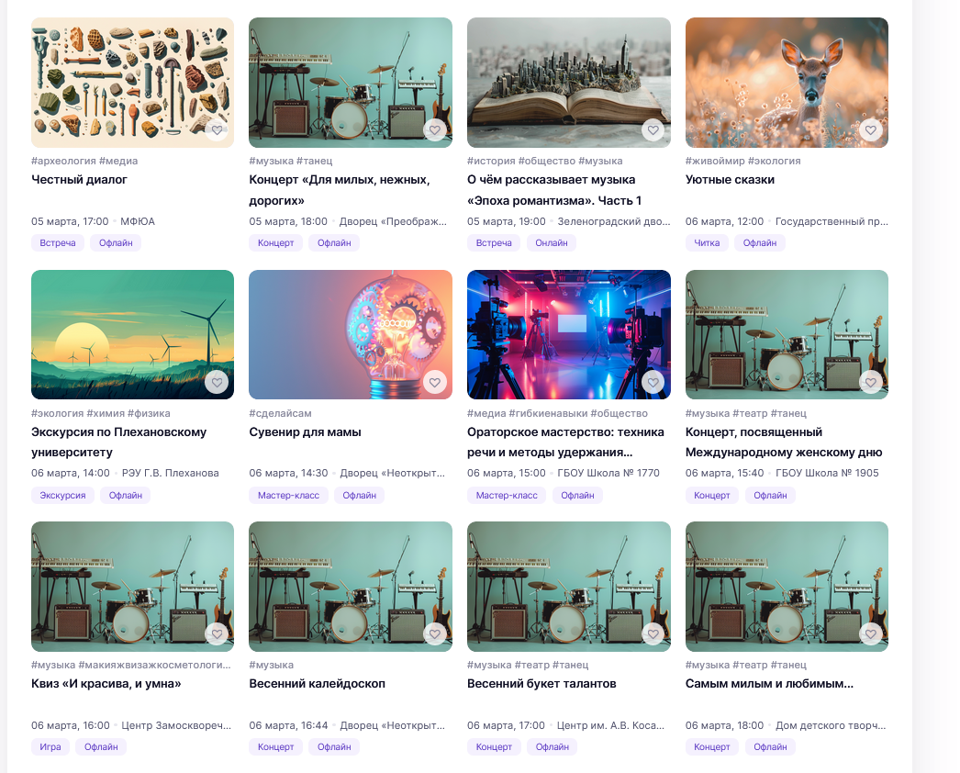960x773 pixels.
Task: Click «Мастер-класс» tag under «Ораторское мастерство»
Action: pyautogui.click(x=507, y=496)
